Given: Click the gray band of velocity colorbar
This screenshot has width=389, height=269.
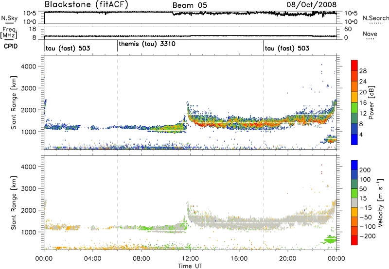Looking at the screenshot, I should tap(354, 202).
